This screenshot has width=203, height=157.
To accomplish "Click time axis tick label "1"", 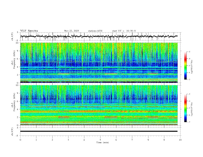I will 36,140.
